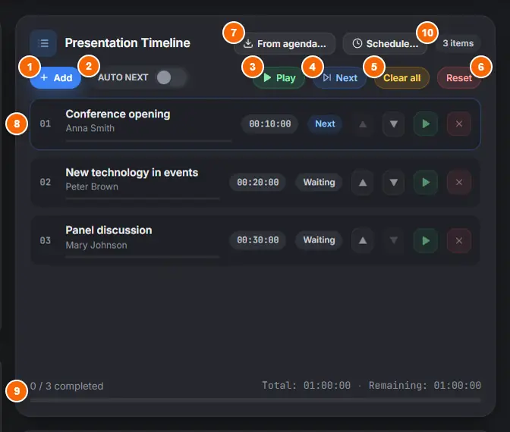
Task: Click item number 03
Action: click(x=46, y=241)
